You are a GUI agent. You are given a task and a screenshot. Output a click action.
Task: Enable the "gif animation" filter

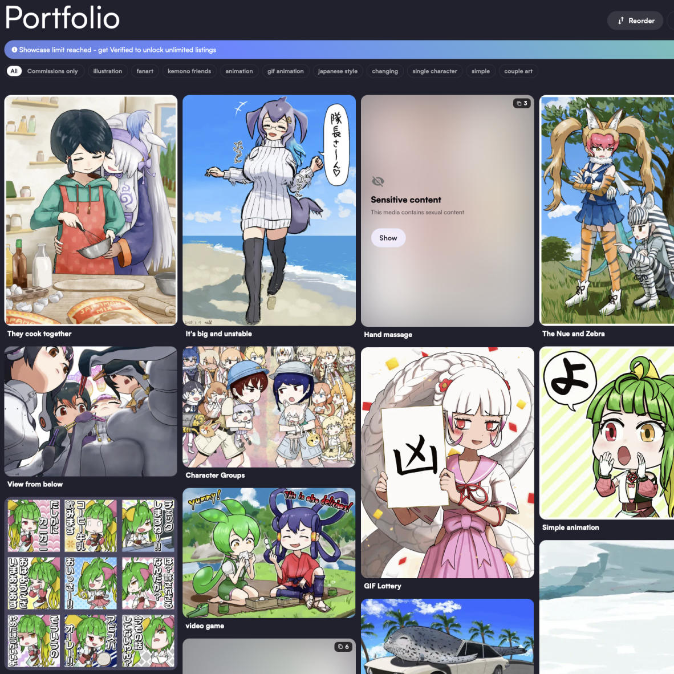coord(285,71)
